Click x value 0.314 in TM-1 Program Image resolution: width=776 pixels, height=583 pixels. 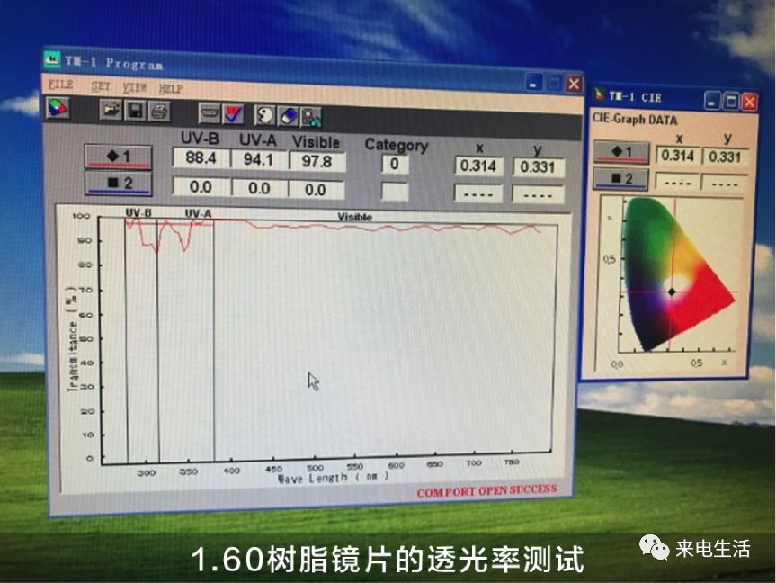click(x=478, y=166)
